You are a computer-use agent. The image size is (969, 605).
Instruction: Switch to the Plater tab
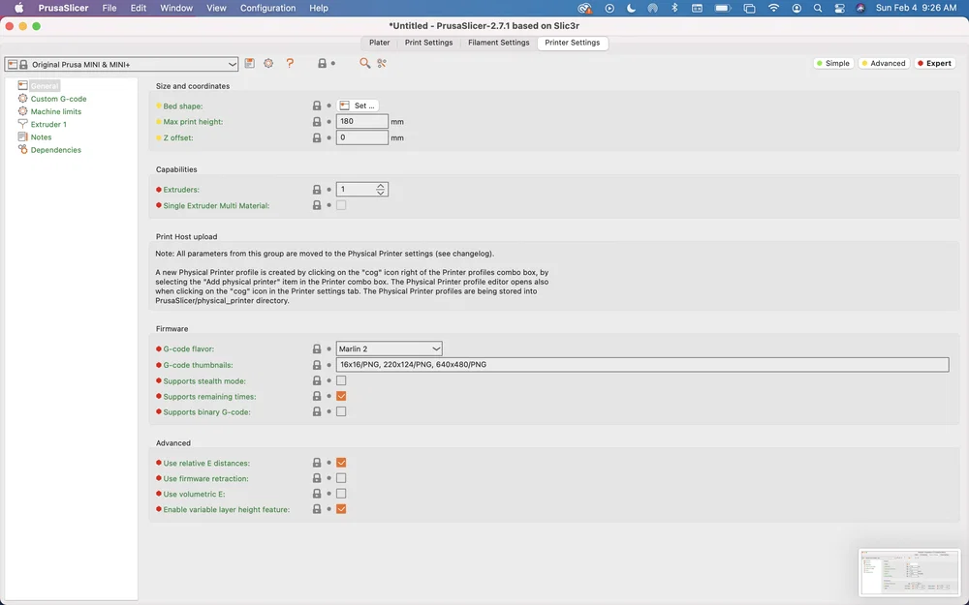tap(380, 43)
